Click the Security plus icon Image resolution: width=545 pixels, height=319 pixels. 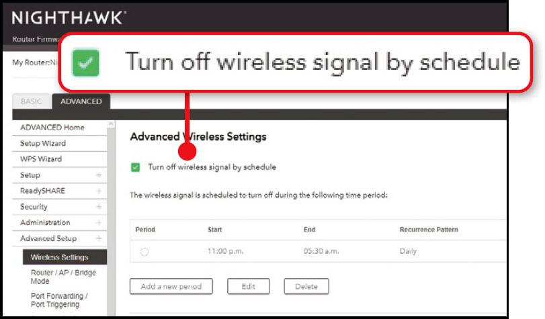[x=99, y=207]
